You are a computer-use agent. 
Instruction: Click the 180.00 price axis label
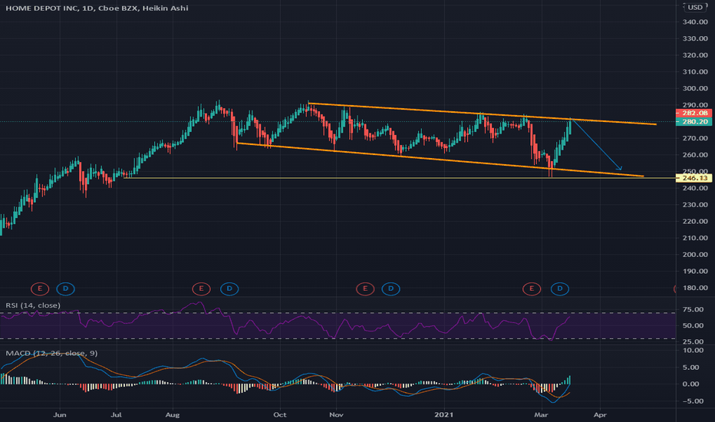695,288
